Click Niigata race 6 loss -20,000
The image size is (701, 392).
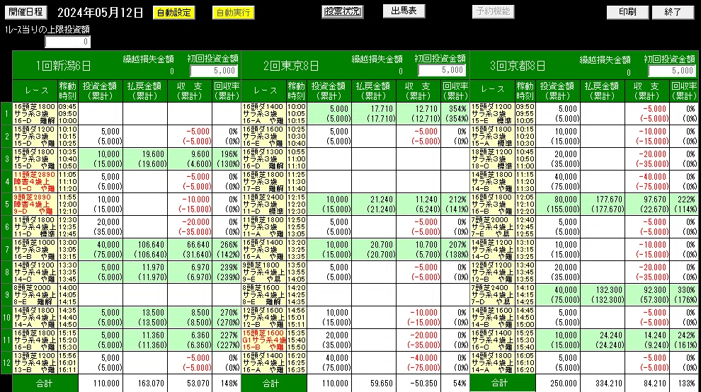195,222
